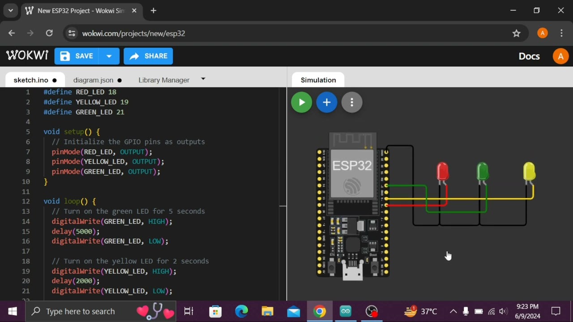Switch to Chrome in the taskbar

(x=320, y=311)
